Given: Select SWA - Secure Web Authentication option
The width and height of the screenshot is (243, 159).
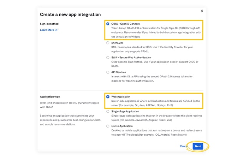Looking at the screenshot, I should (x=108, y=58).
